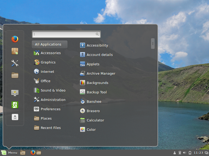Launch Firefox from the favorites sidebar
This screenshot has height=156, width=209.
pos(15,39)
